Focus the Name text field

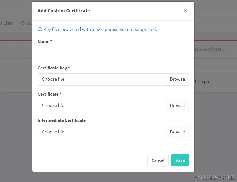pyautogui.click(x=113, y=53)
